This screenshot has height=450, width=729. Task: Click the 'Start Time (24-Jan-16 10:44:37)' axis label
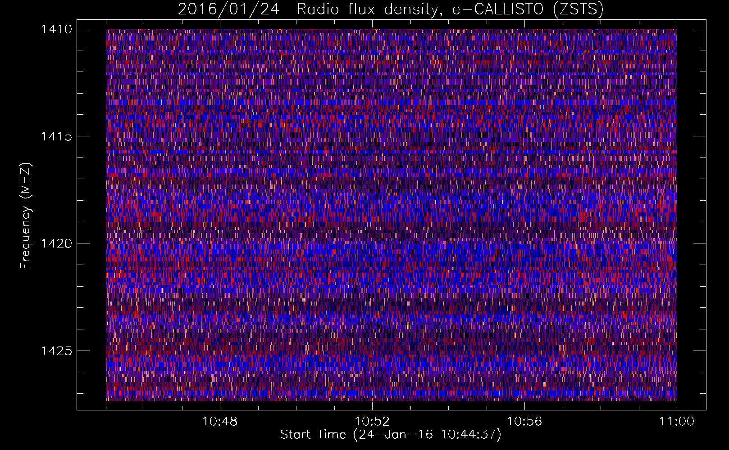[391, 434]
